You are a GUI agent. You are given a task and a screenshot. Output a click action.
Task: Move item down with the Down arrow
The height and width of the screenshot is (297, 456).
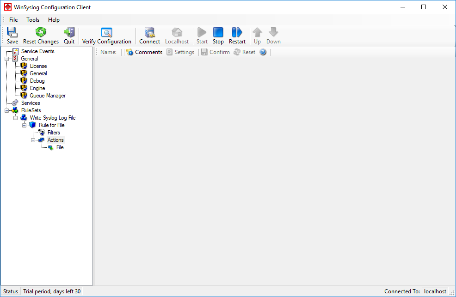tap(273, 36)
